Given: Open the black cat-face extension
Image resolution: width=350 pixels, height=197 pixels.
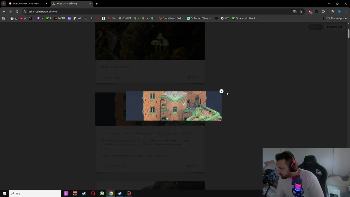Looking at the screenshot, I should (x=316, y=11).
